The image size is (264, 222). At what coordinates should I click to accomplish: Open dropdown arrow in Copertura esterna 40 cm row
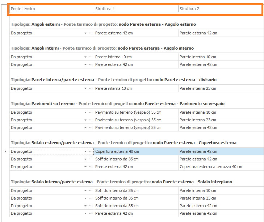coord(85,151)
